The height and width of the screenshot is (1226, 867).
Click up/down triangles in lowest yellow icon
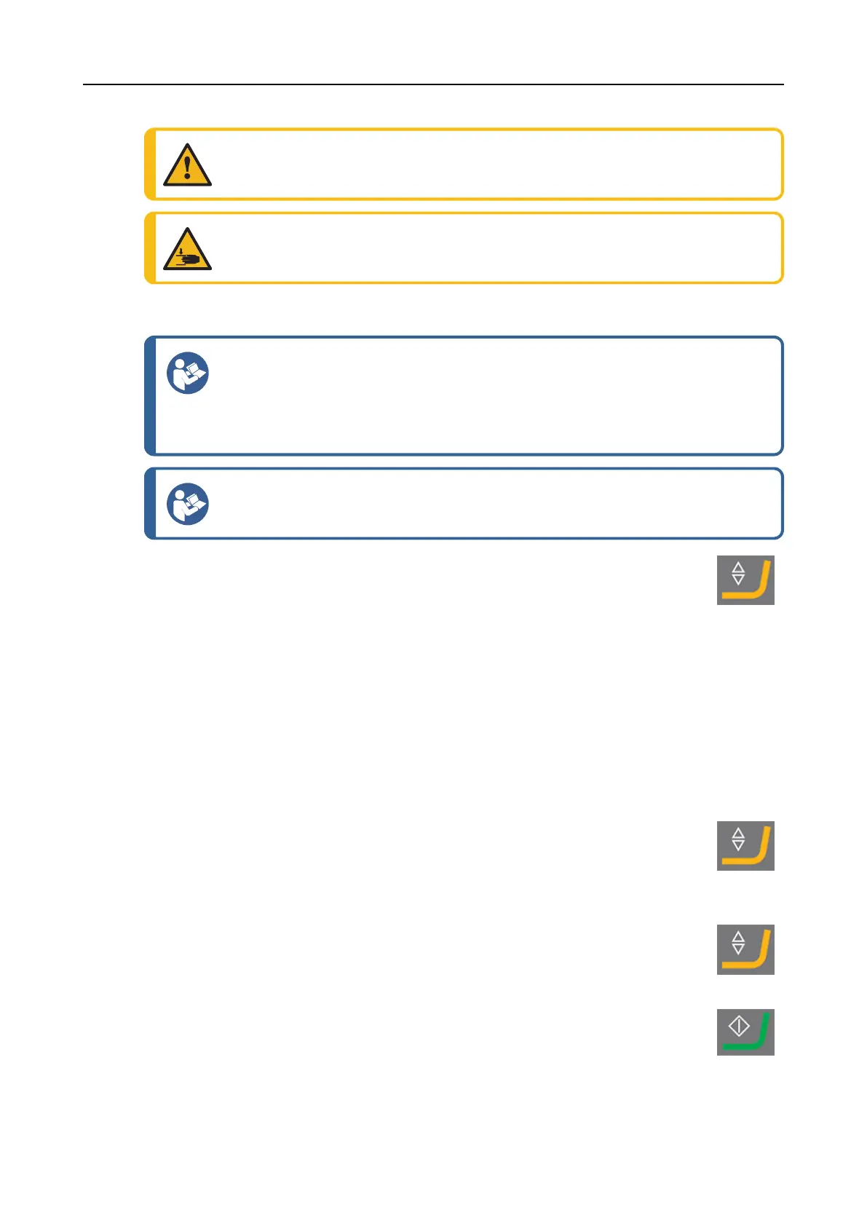point(738,943)
